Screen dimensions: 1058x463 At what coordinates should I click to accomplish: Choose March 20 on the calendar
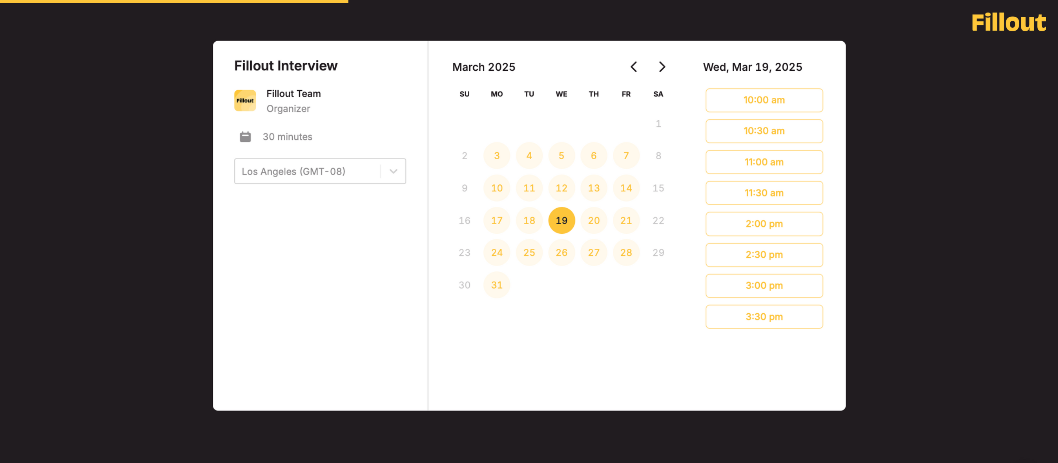(x=594, y=220)
